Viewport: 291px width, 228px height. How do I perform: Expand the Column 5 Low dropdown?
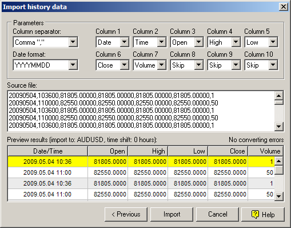[273, 42]
